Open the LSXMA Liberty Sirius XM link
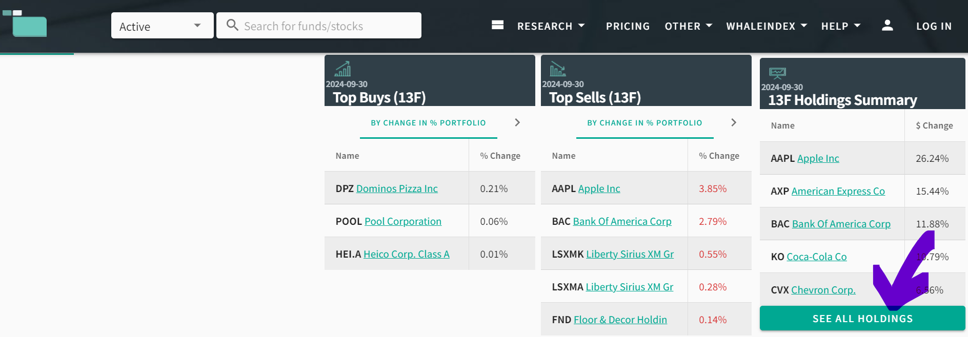968x337 pixels. click(630, 287)
